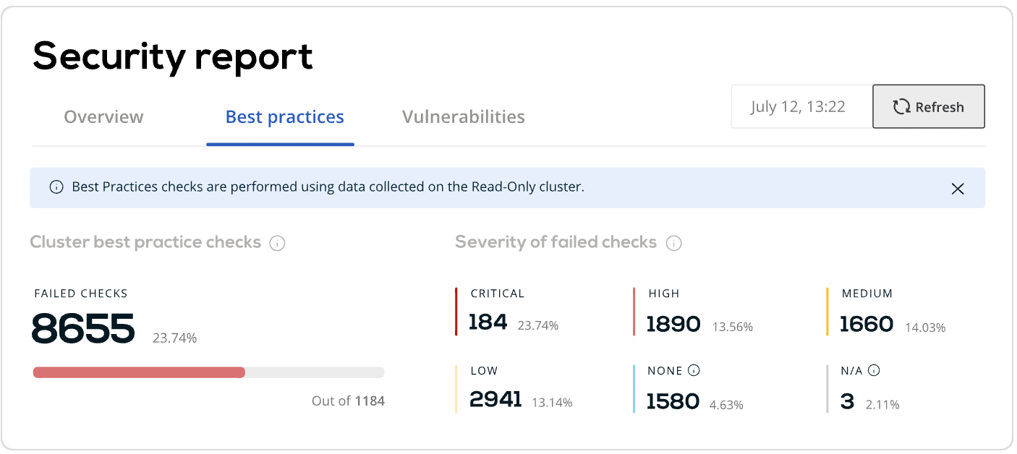The width and height of the screenshot is (1017, 454).
Task: Click the July 12, 13:22 timestamp field
Action: (x=799, y=107)
